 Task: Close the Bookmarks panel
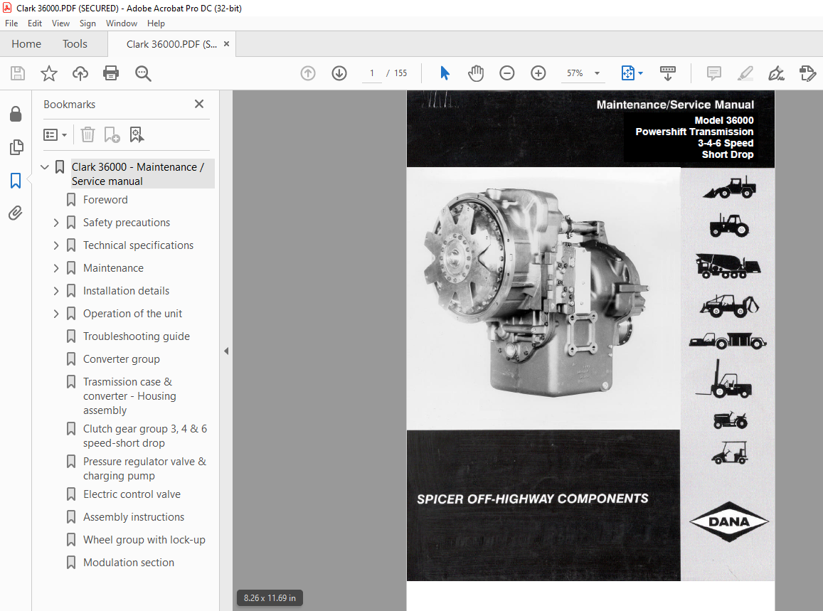pos(199,104)
